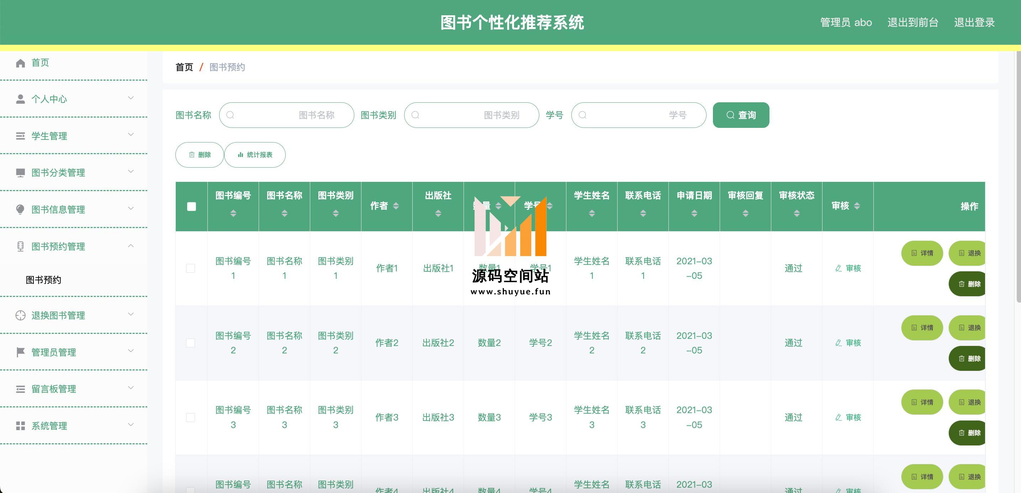Expand the 系统管理 menu chevron
The image size is (1021, 493).
[131, 424]
